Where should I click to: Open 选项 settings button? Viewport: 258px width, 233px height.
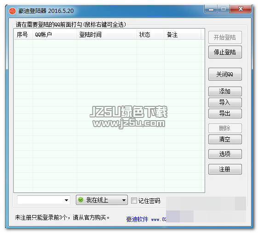[225, 154]
